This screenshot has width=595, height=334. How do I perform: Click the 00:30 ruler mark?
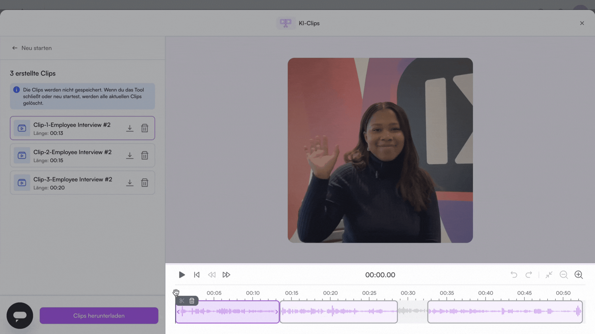[x=408, y=293]
